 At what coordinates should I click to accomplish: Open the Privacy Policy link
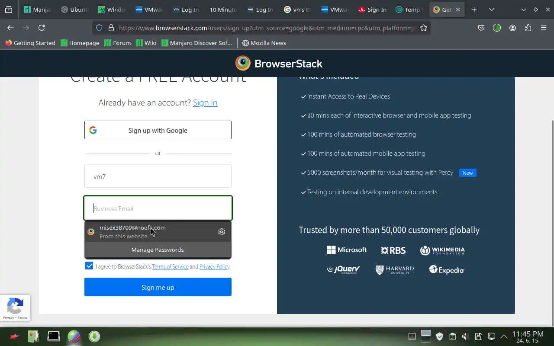214,266
